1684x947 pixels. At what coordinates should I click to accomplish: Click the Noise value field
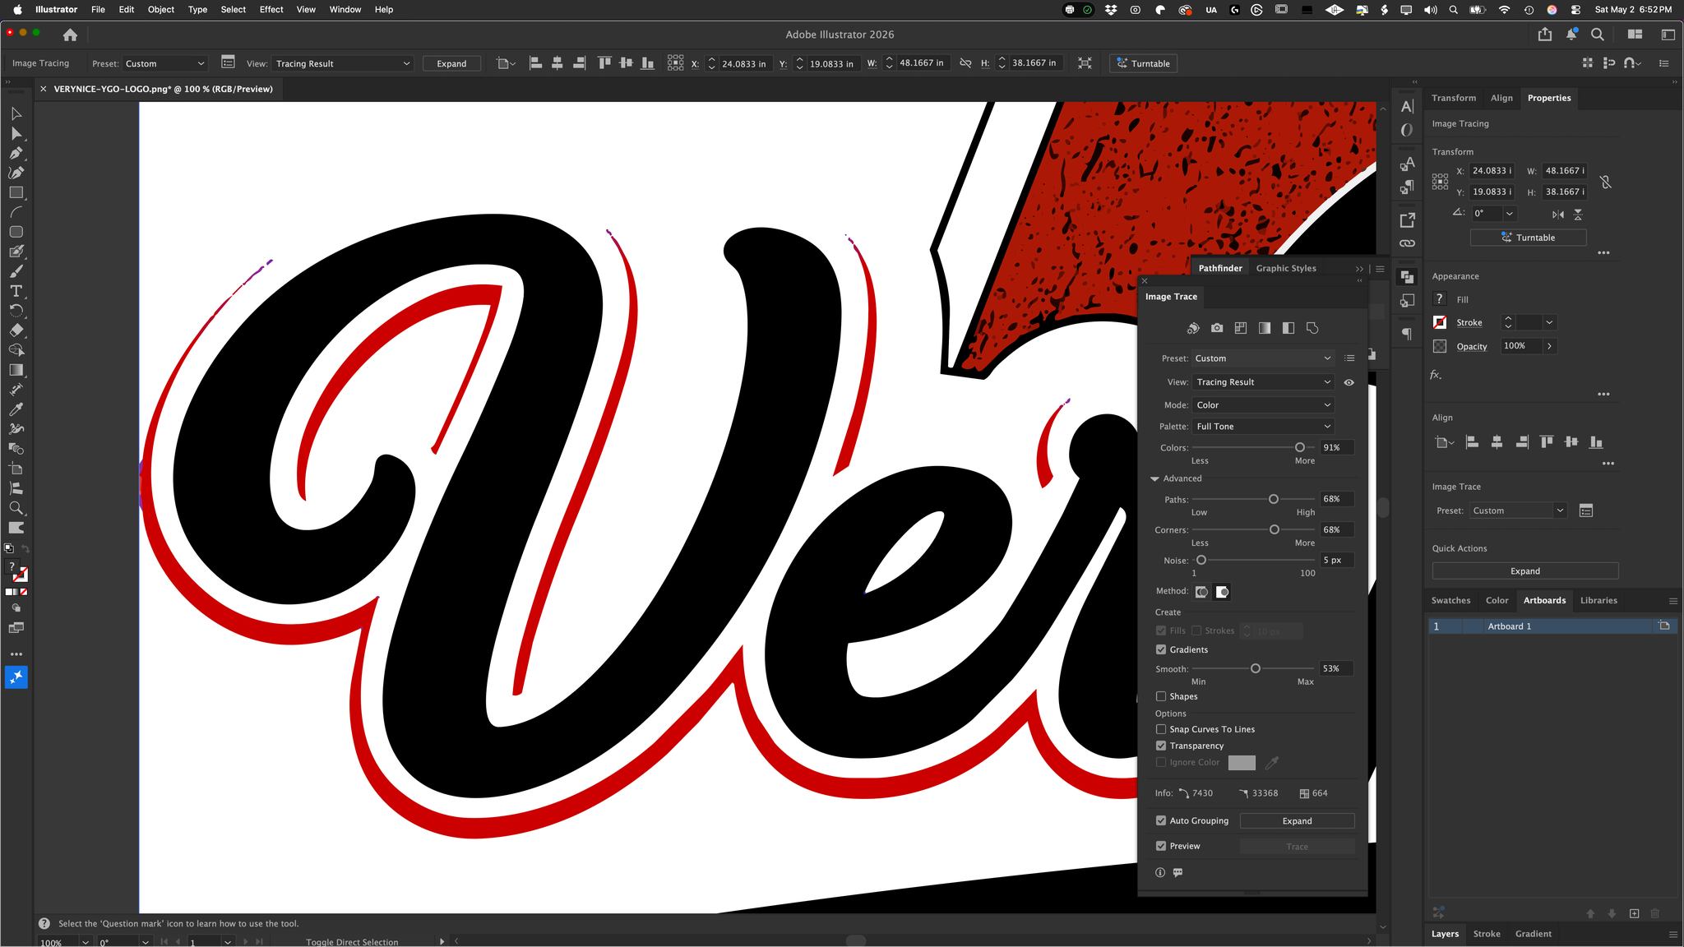(x=1336, y=560)
